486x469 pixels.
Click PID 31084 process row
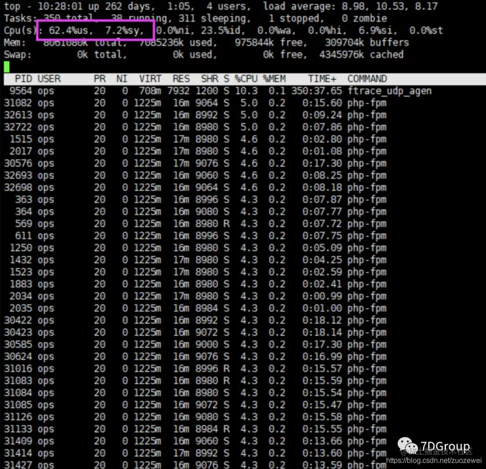(x=195, y=393)
